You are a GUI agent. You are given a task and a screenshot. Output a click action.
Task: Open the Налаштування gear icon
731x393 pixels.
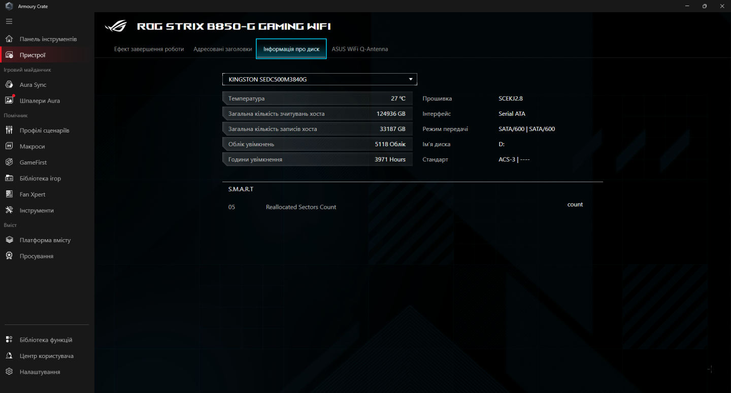[x=9, y=372]
